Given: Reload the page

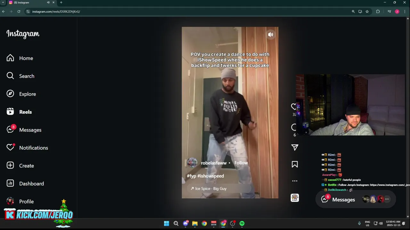Looking at the screenshot, I should (19, 11).
